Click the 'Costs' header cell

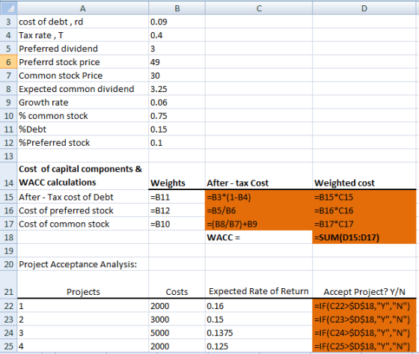(x=177, y=284)
